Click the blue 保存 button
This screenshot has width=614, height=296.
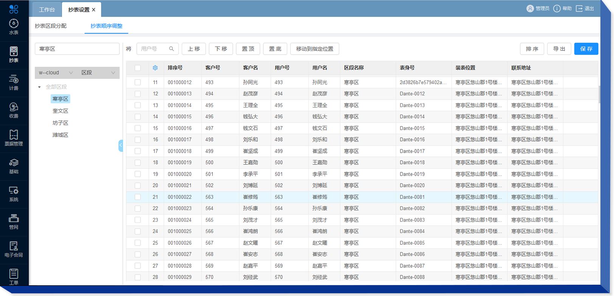pyautogui.click(x=586, y=49)
